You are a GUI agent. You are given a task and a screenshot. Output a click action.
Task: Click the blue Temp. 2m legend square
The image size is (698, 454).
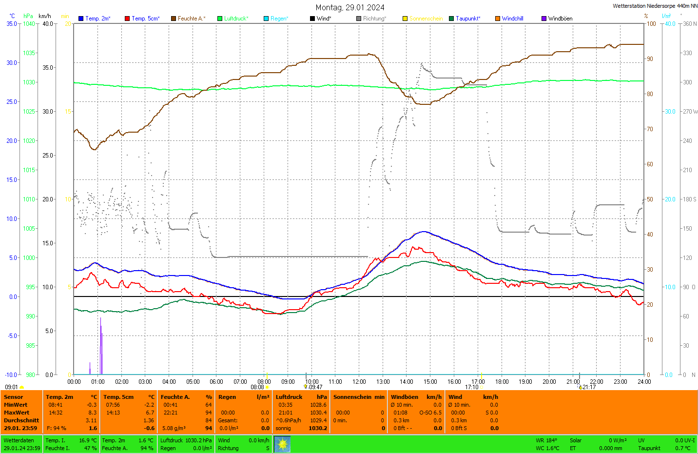pos(81,19)
